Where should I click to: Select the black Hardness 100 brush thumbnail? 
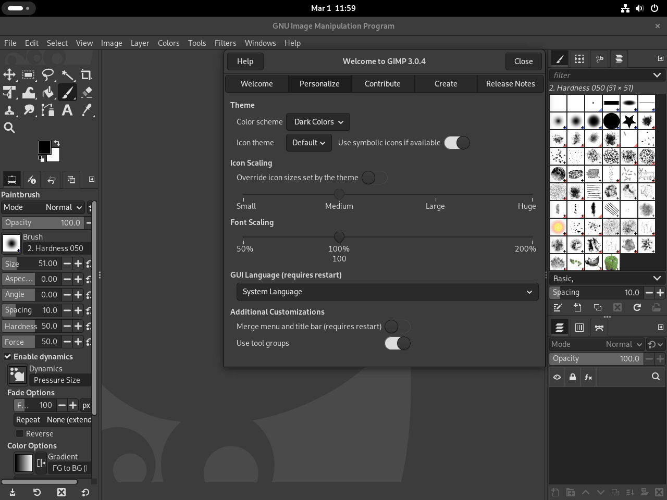click(611, 120)
